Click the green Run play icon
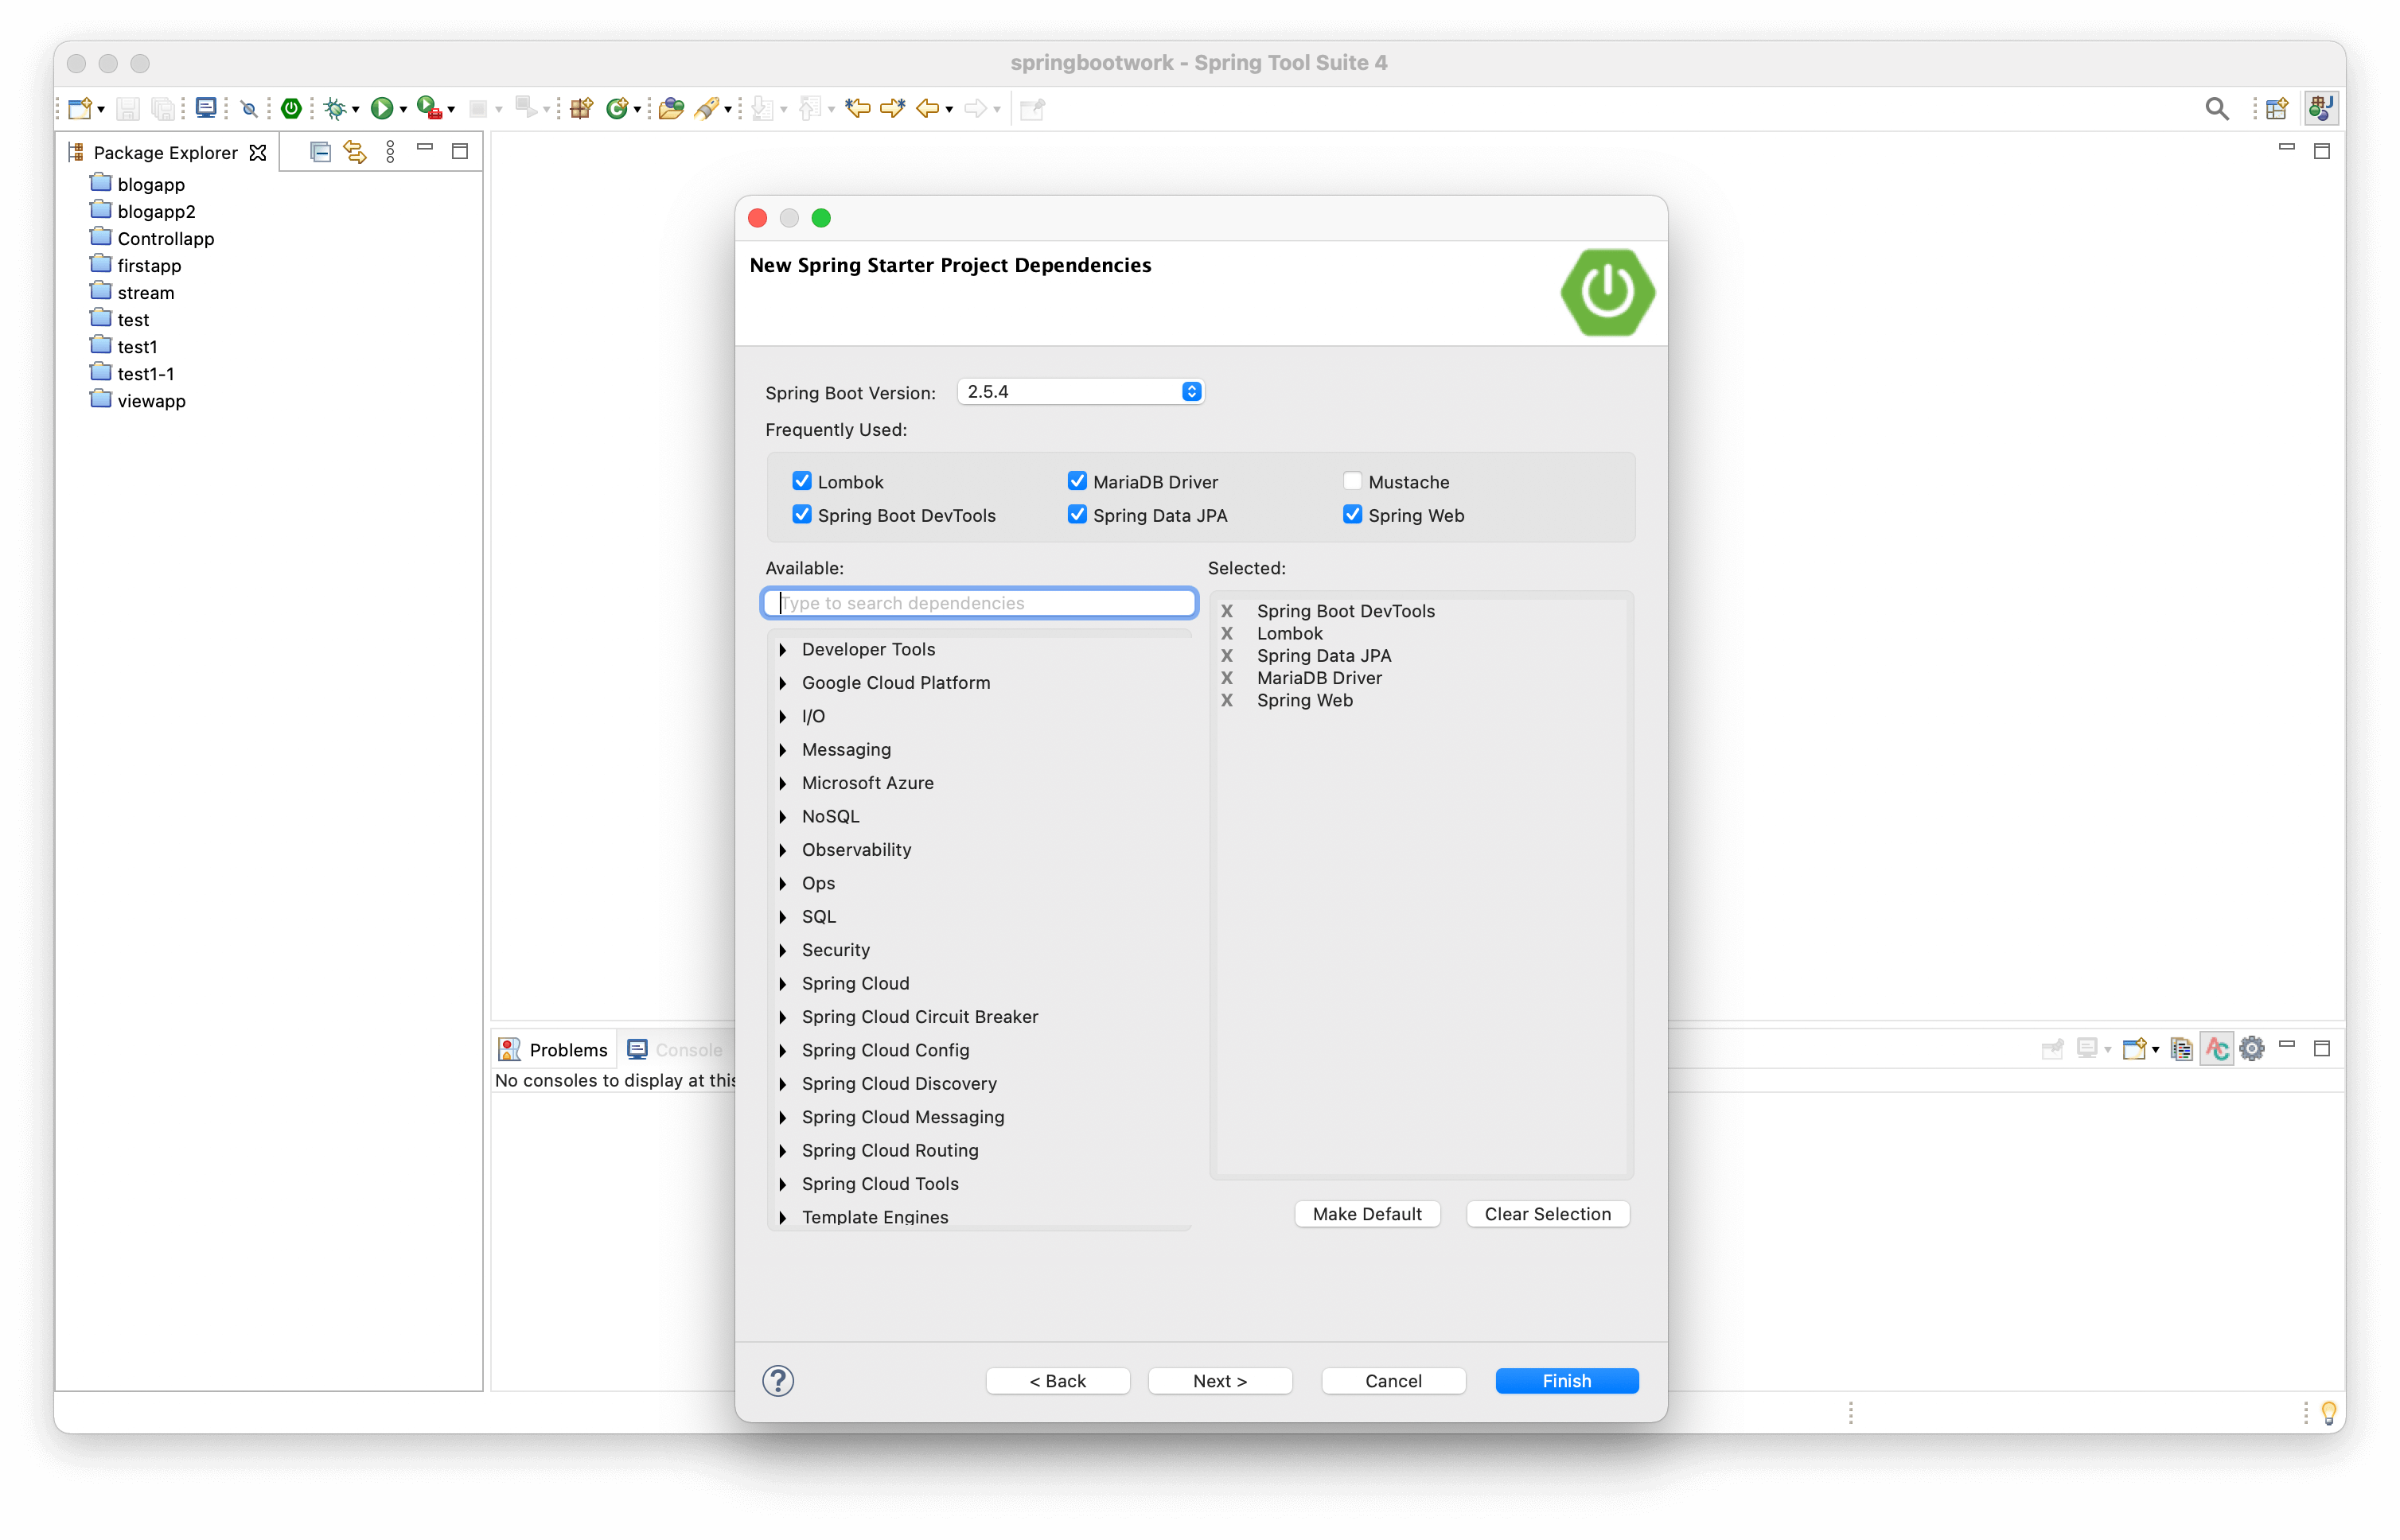This screenshot has height=1540, width=2400. [x=381, y=108]
